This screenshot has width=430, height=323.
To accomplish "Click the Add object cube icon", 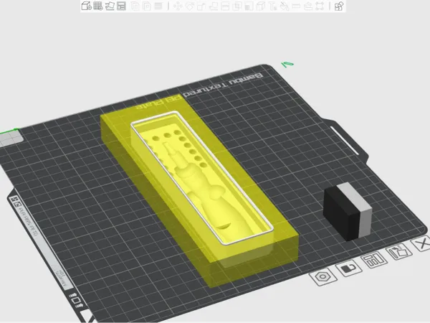I will click(87, 6).
